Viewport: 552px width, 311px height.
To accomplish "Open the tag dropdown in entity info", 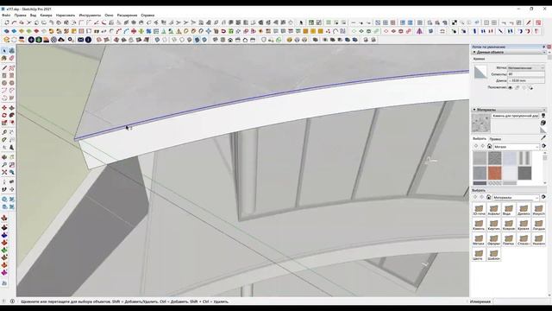I will [526, 67].
